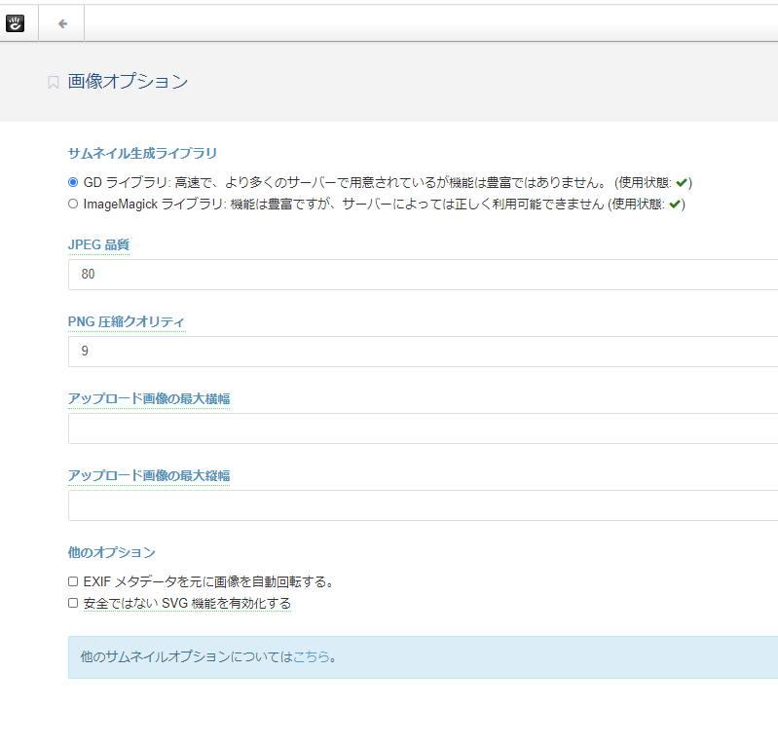Click the サムネイル生成ライブラリ heading
Image resolution: width=778 pixels, height=746 pixels.
click(x=142, y=153)
